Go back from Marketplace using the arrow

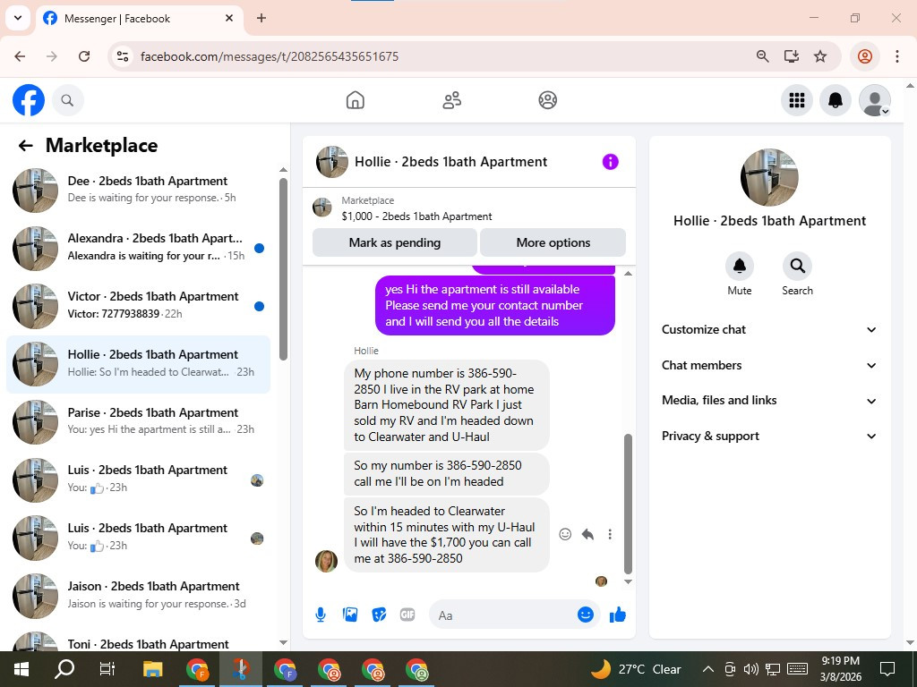click(25, 146)
